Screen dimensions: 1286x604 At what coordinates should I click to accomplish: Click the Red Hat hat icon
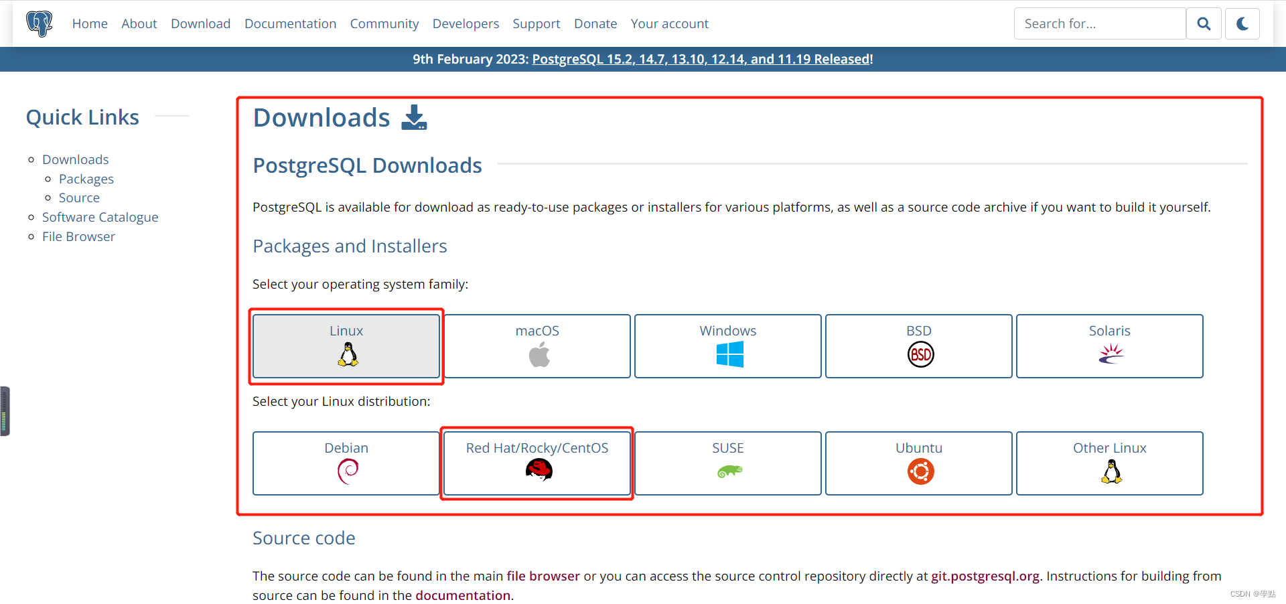point(539,471)
